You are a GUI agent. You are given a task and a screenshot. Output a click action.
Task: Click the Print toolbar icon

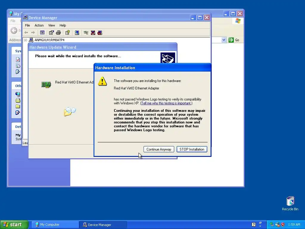pyautogui.click(x=58, y=33)
